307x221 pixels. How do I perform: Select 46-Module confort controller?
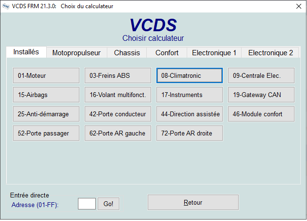point(261,114)
